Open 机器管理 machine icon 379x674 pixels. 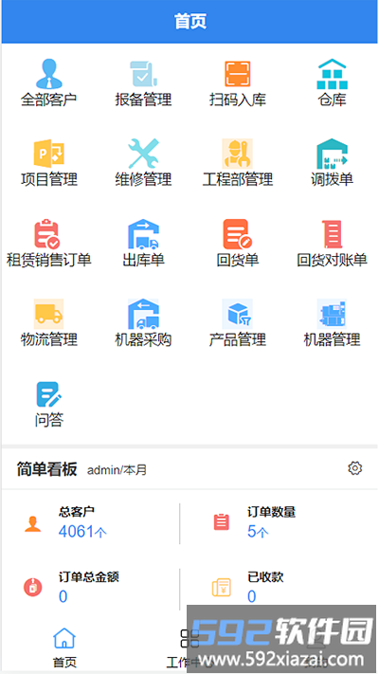333,314
